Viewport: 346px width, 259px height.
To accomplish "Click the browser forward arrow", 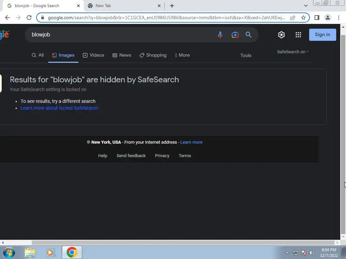I will point(18,18).
